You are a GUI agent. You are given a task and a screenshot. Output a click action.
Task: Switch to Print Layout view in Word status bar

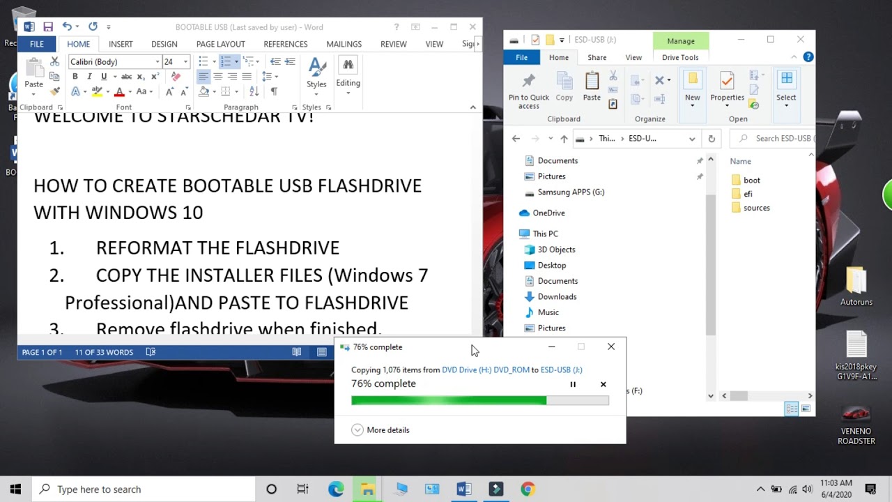322,352
